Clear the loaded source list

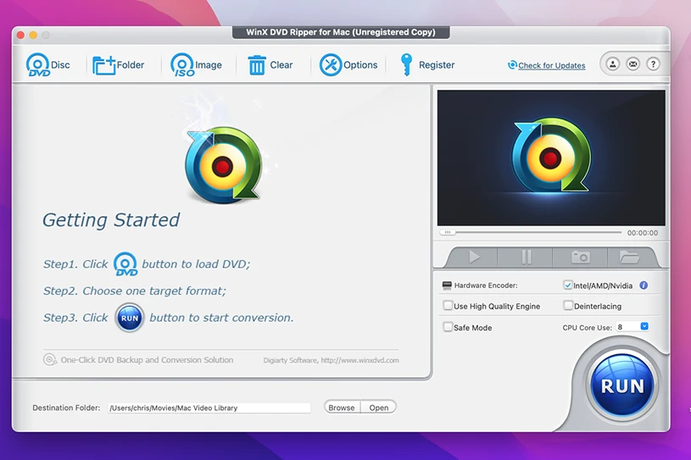tap(270, 65)
